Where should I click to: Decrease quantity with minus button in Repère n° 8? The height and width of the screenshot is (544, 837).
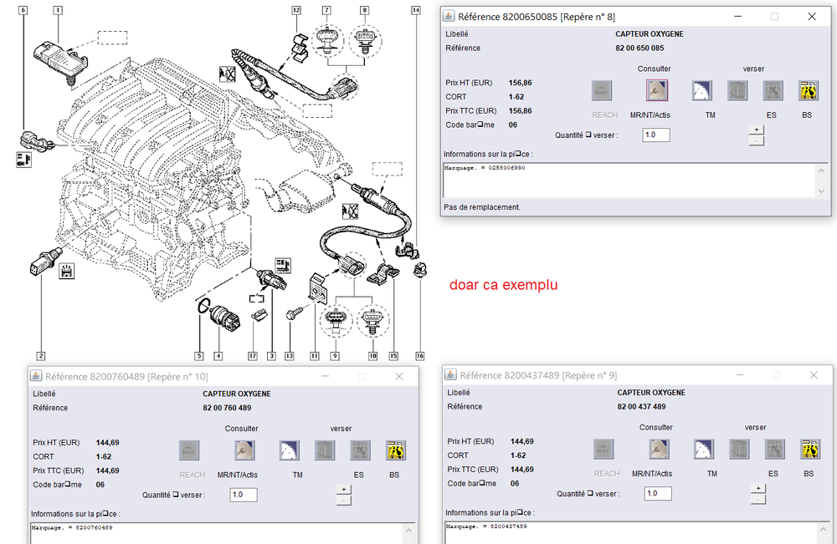[755, 140]
